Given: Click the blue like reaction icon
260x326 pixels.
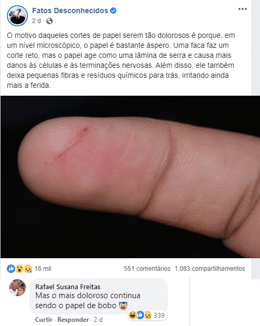Looking at the screenshot, I should coord(11,269).
